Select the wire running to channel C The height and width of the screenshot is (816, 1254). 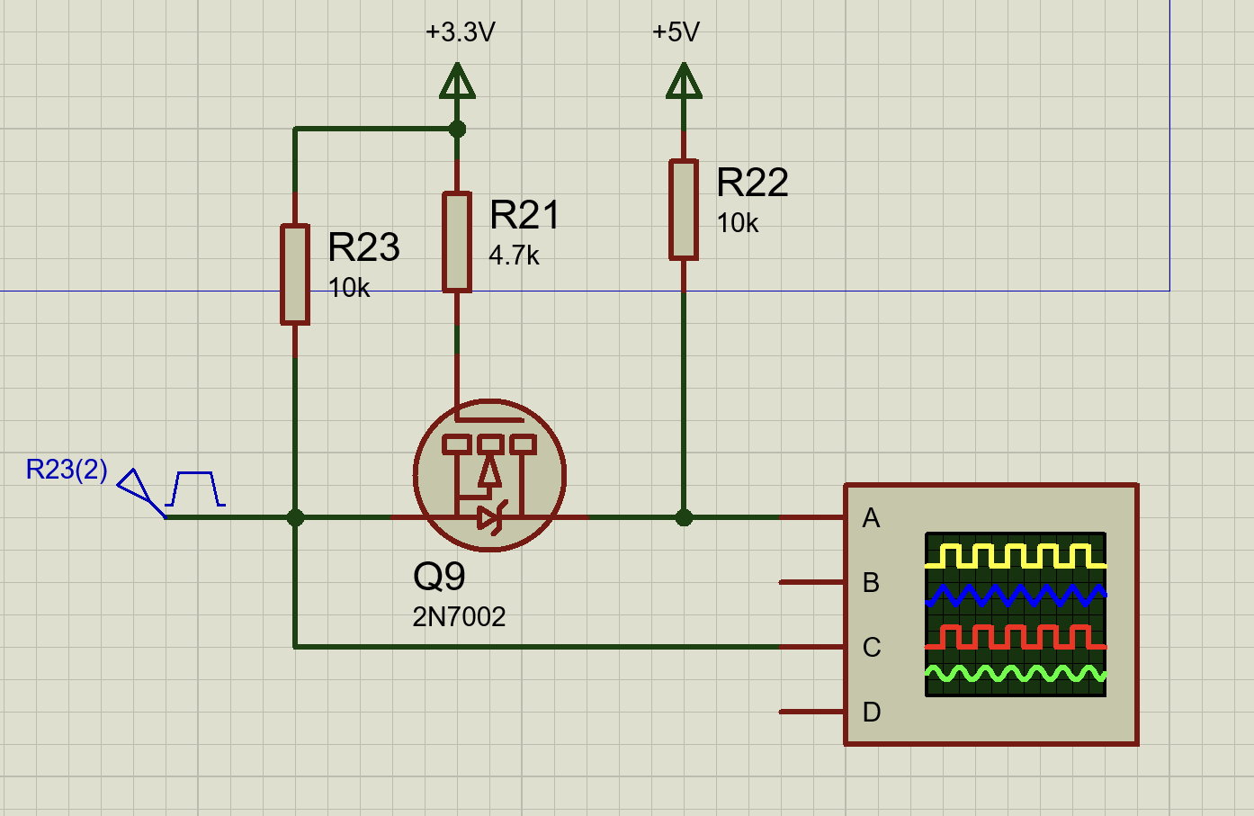pos(537,647)
